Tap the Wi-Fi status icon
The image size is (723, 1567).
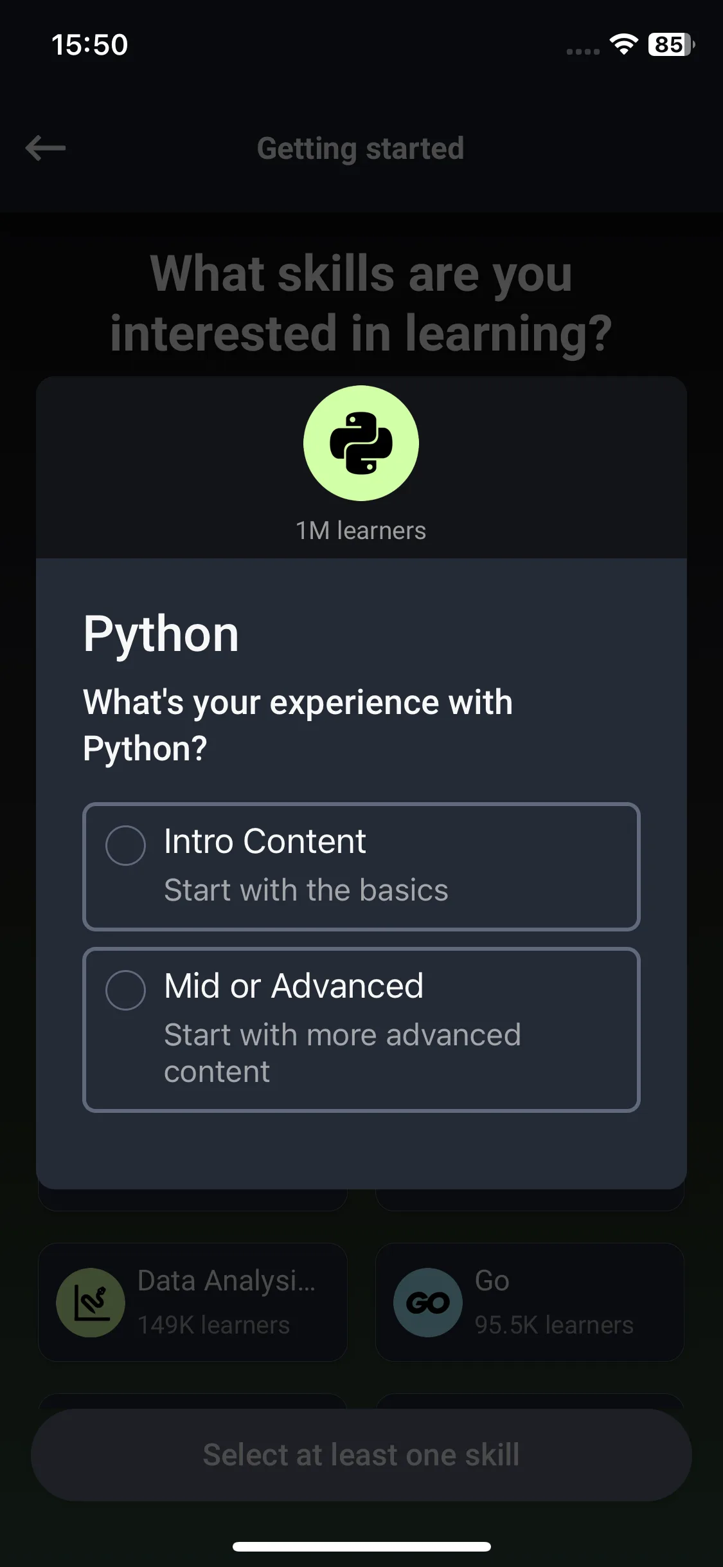pos(623,44)
